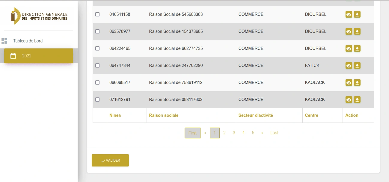View details of Ninea 071612791
This screenshot has width=389, height=182.
[349, 100]
